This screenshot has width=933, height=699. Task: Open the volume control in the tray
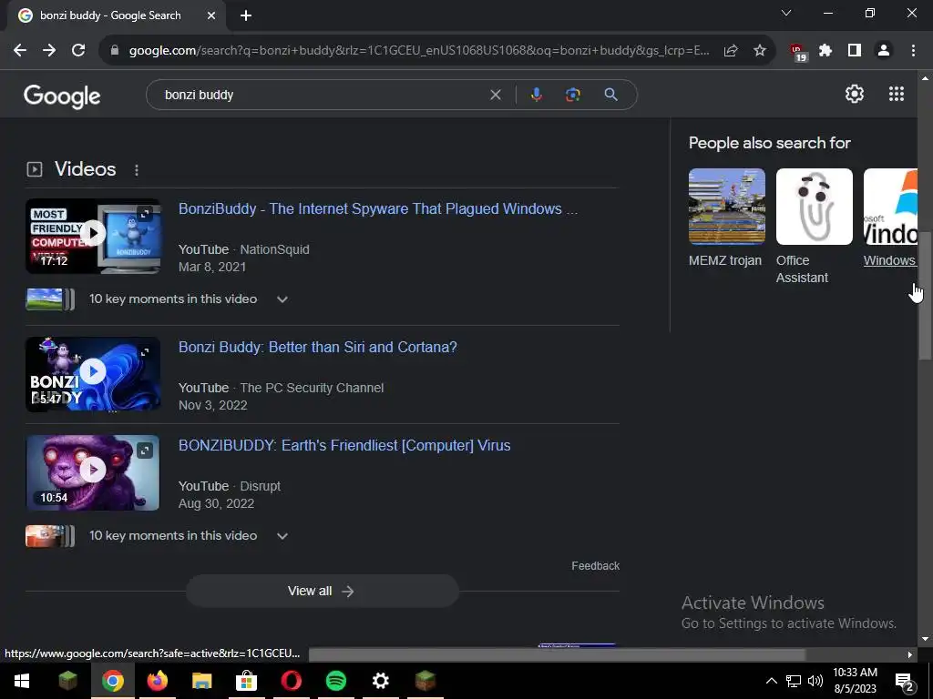click(x=815, y=681)
